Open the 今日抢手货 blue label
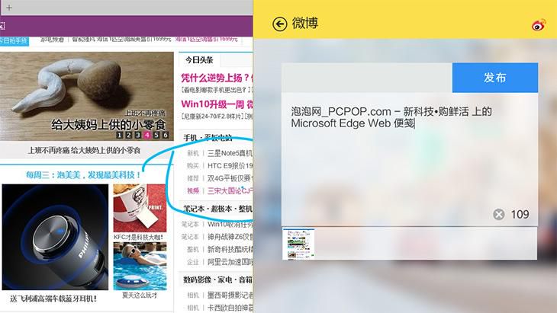This screenshot has width=557, height=313. [x=14, y=41]
